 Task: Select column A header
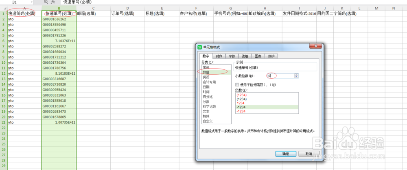point(24,8)
